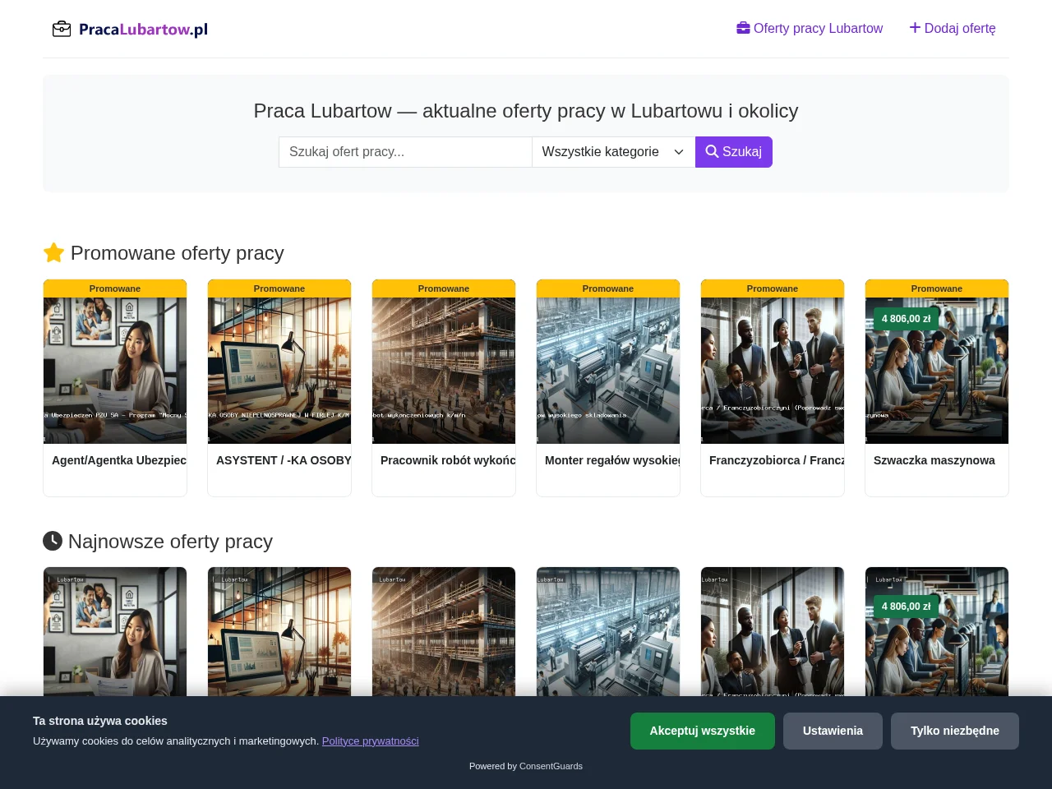Click the Ta strona używa cookies title
Viewport: 1052px width, 789px height.
tap(100, 721)
